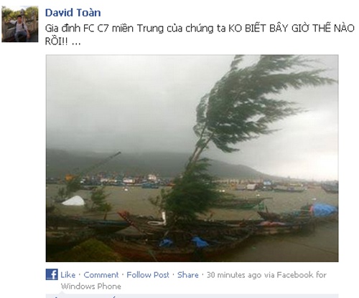This screenshot has width=359, height=298.
Task: Click the Facebook logo icon beside Like
Action: (x=52, y=274)
